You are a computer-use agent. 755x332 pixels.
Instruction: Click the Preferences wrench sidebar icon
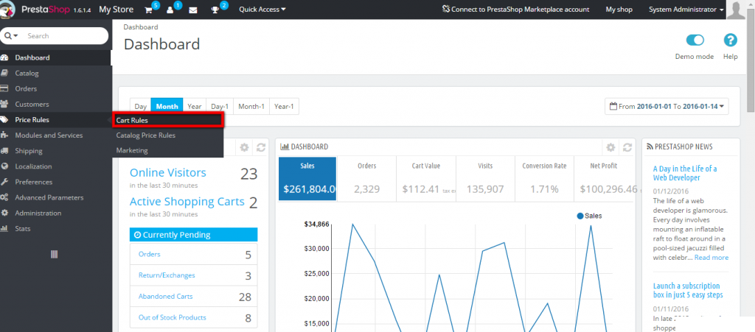tap(4, 182)
